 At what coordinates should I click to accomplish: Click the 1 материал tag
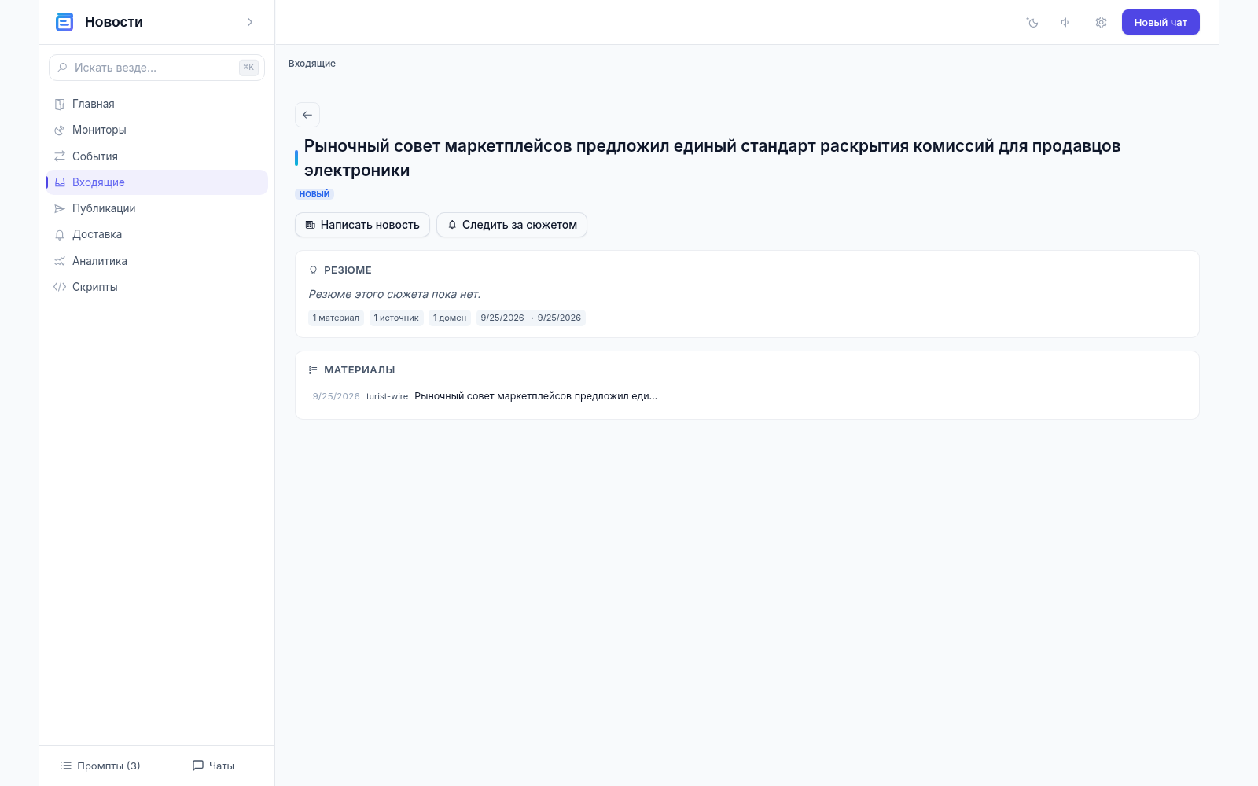(337, 318)
